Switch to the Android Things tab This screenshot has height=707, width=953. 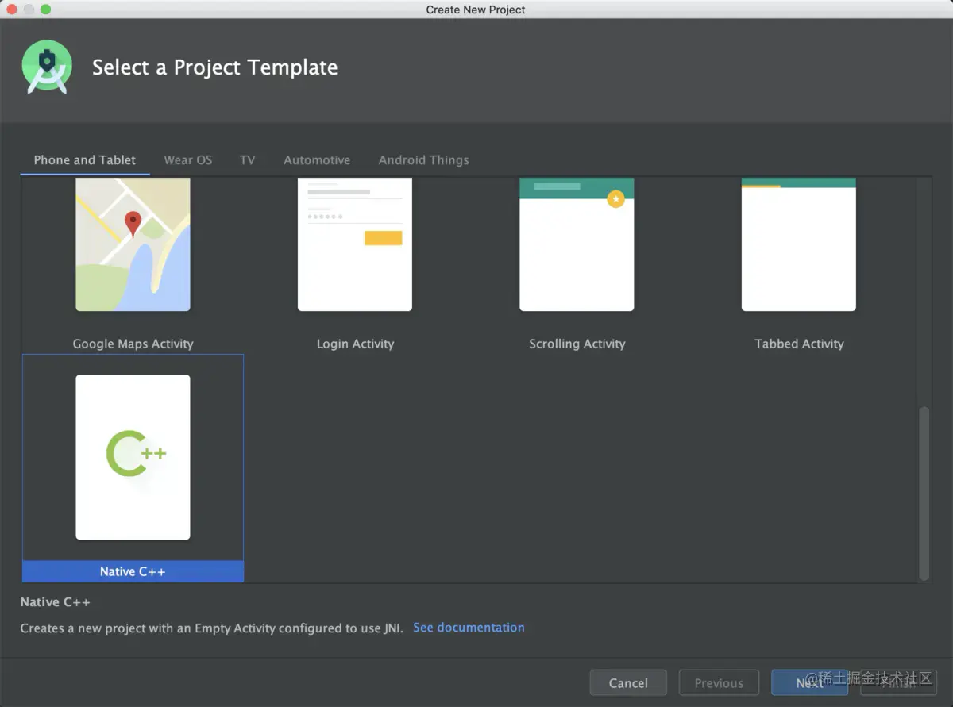[x=423, y=159]
